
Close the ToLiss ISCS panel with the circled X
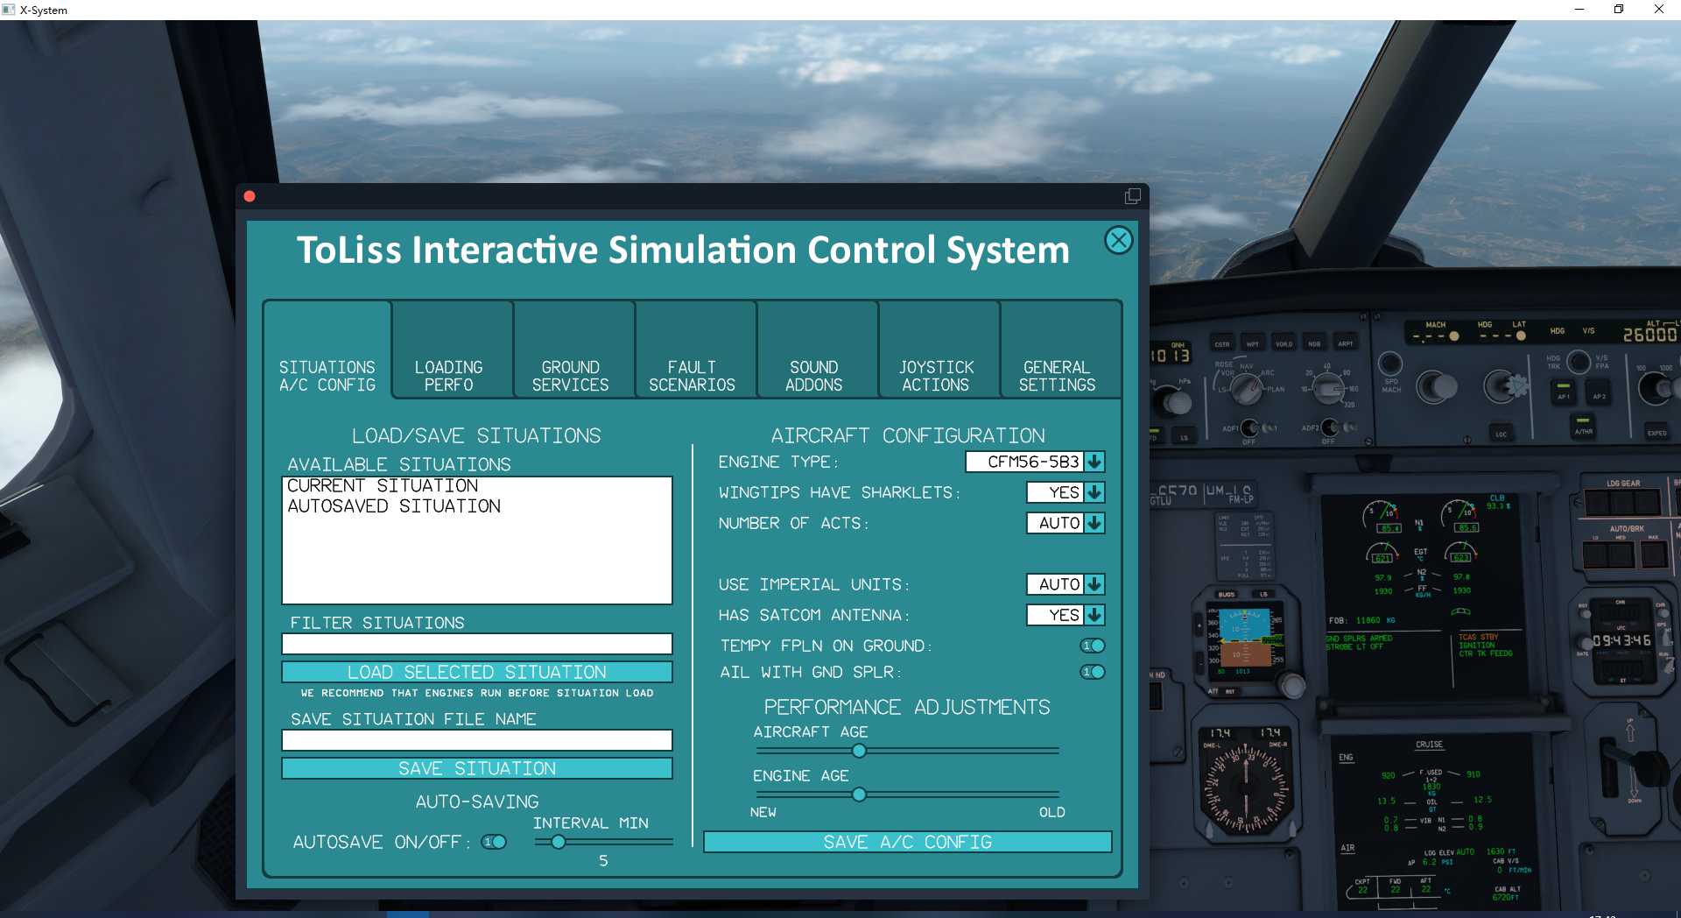click(x=1118, y=240)
